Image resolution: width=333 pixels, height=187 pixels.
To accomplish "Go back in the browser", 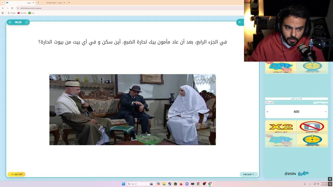I will click(3, 8).
